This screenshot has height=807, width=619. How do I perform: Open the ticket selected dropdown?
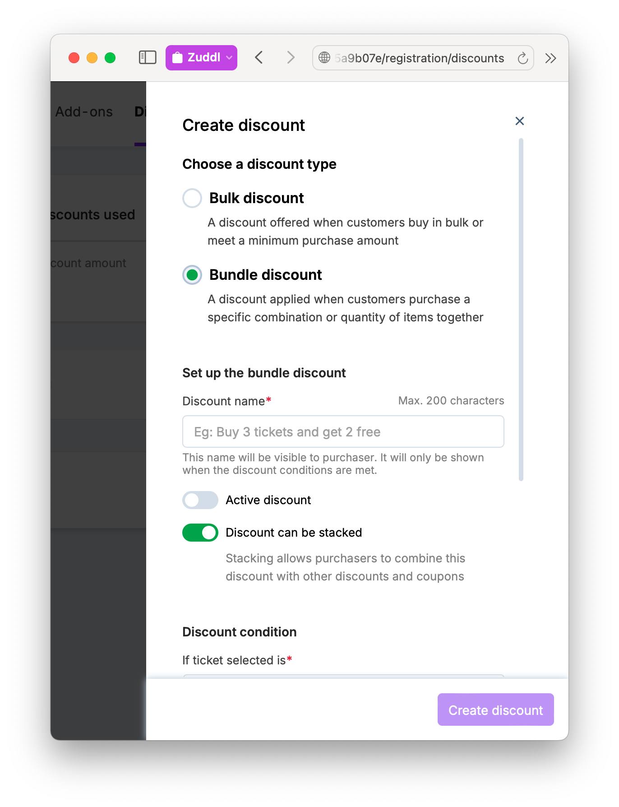343,676
